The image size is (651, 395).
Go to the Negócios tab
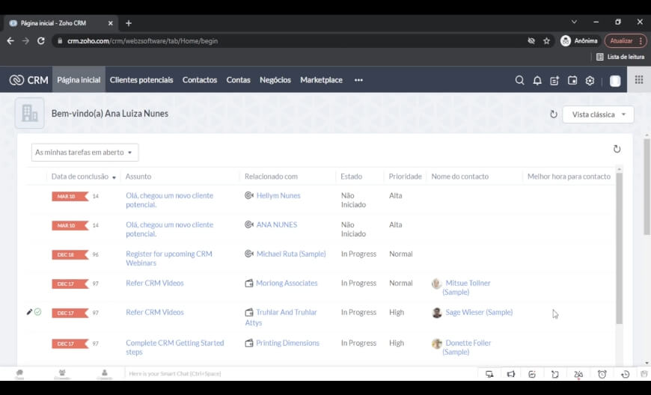(x=275, y=80)
